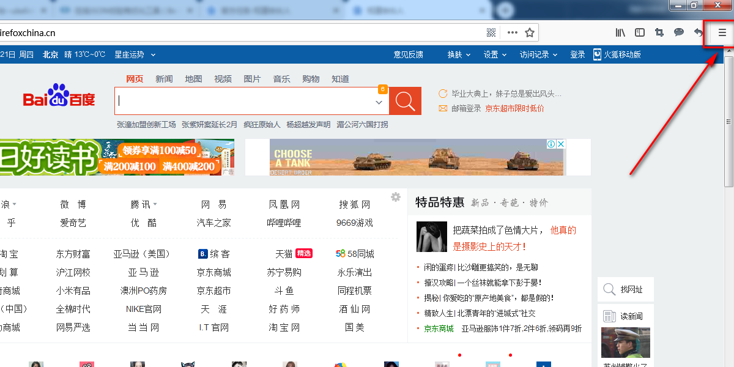Select the 音乐 search tab

tap(281, 79)
